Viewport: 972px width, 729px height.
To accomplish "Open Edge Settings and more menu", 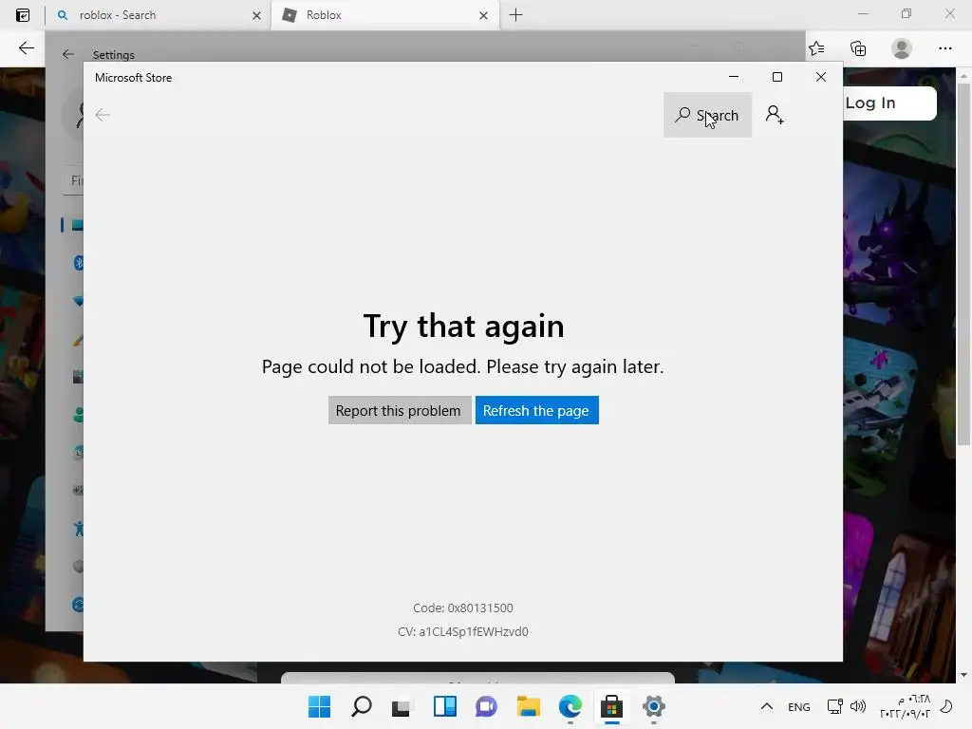I will point(944,48).
